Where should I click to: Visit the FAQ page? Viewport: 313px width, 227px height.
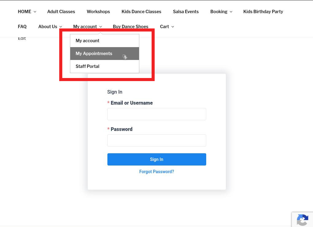[x=22, y=27]
